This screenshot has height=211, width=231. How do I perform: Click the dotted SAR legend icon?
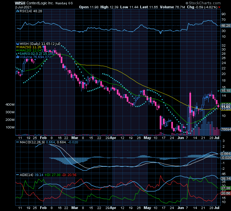pyautogui.click(x=17, y=53)
